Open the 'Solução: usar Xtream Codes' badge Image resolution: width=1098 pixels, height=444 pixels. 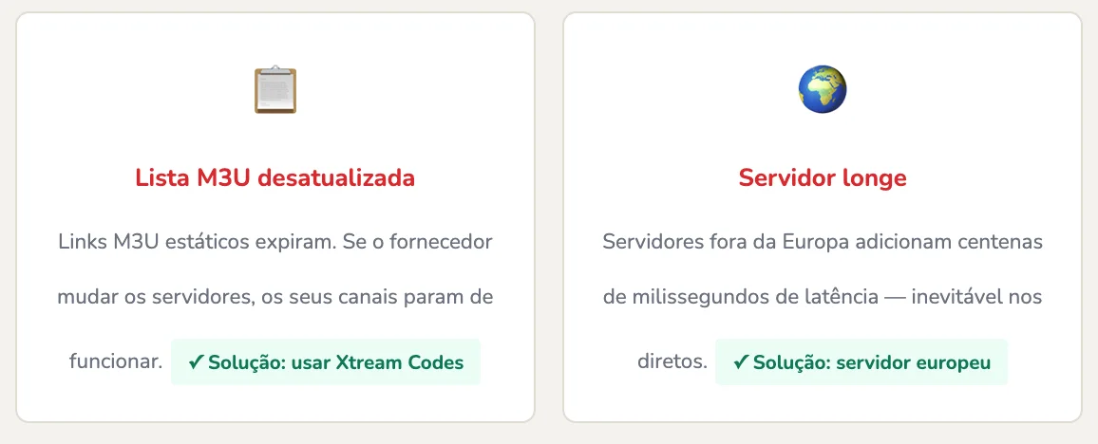(x=326, y=362)
